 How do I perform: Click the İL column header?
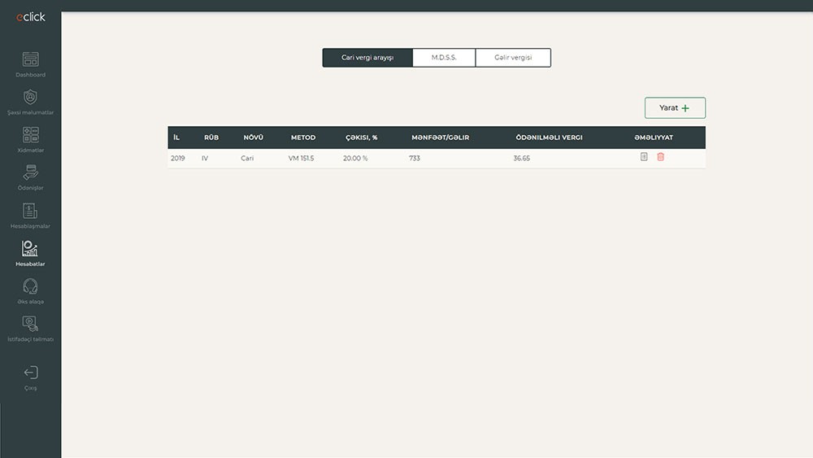click(176, 137)
